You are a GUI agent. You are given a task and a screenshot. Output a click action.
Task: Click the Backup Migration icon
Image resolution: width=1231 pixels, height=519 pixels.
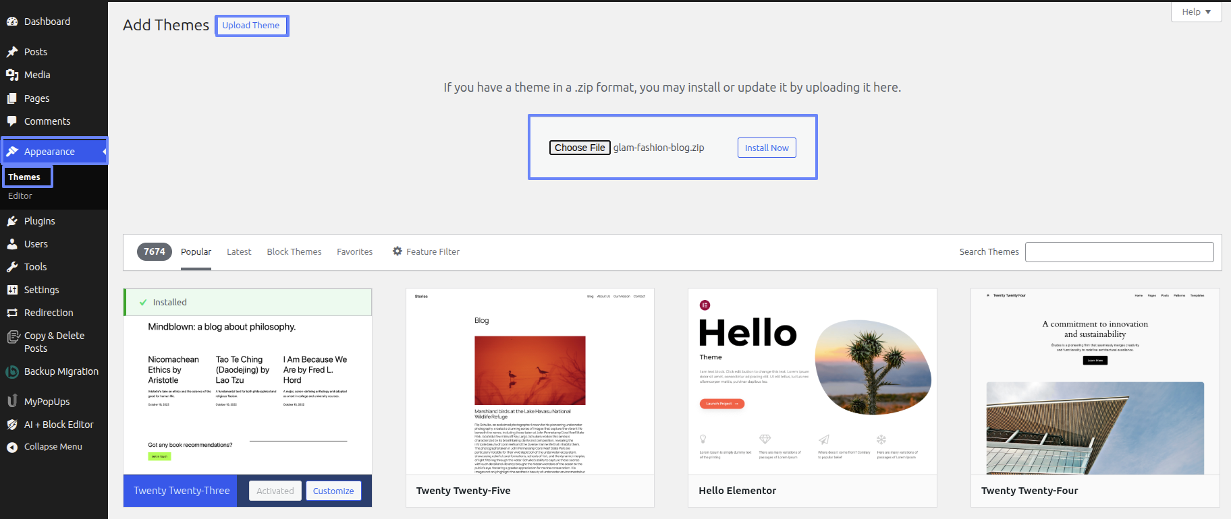pyautogui.click(x=12, y=371)
